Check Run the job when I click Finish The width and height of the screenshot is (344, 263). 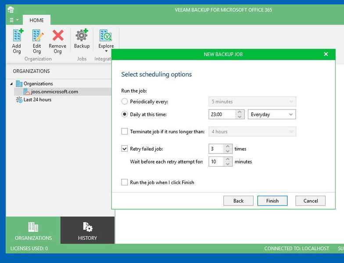(125, 182)
